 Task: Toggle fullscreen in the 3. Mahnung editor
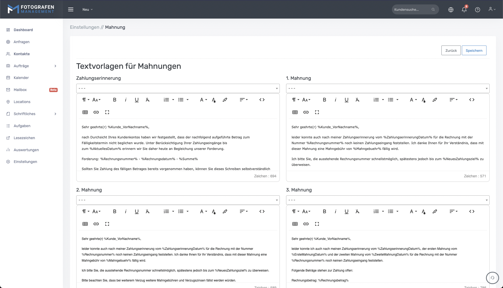[x=317, y=224]
